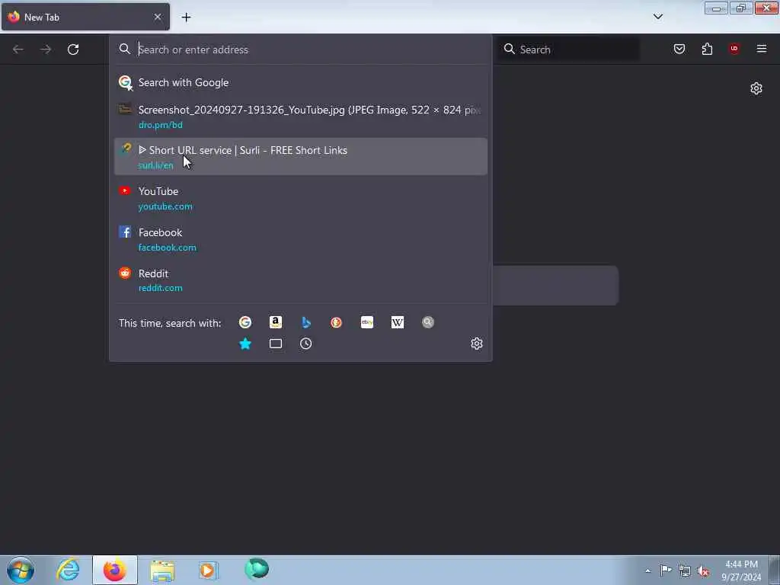Viewport: 780px width, 585px height.
Task: Click the reload page button
Action: click(x=73, y=50)
